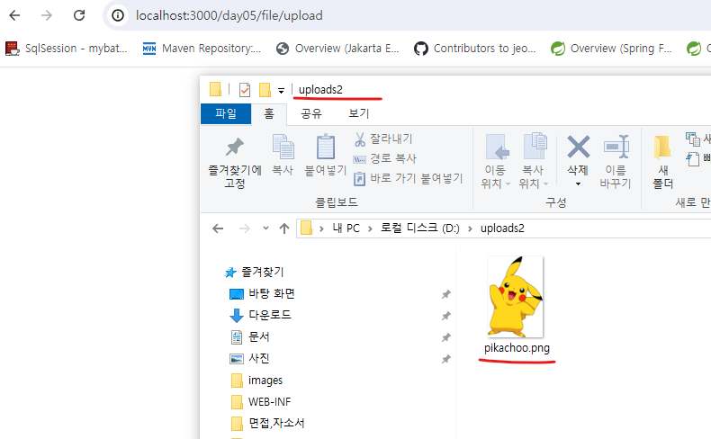Select the 공유 ribbon tab
Viewport: 711px width, 439px height.
[311, 113]
